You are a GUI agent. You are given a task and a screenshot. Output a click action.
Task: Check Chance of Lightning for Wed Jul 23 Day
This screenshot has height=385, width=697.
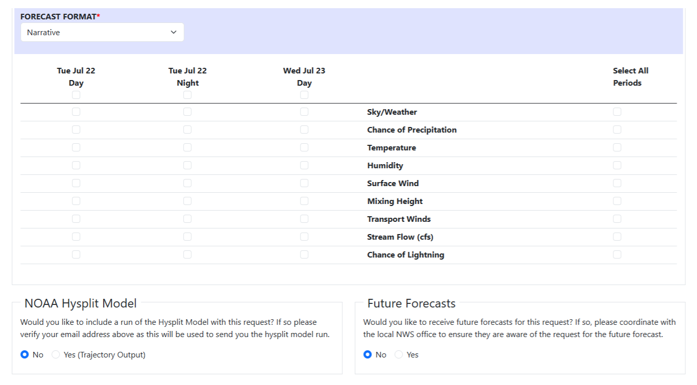click(304, 254)
